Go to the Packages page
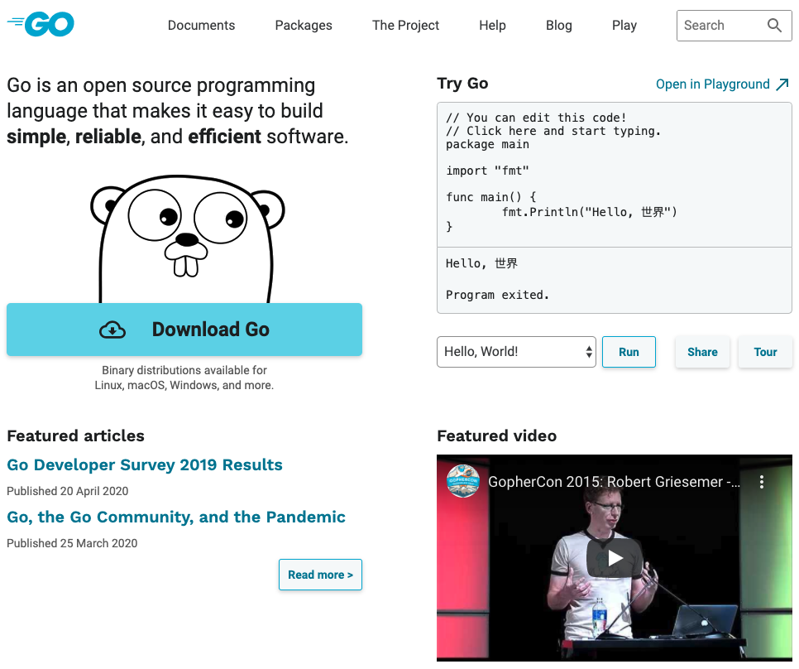The height and width of the screenshot is (669, 799). [304, 26]
